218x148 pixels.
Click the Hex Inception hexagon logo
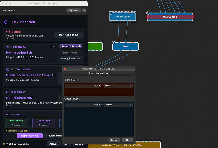[x=6, y=22]
